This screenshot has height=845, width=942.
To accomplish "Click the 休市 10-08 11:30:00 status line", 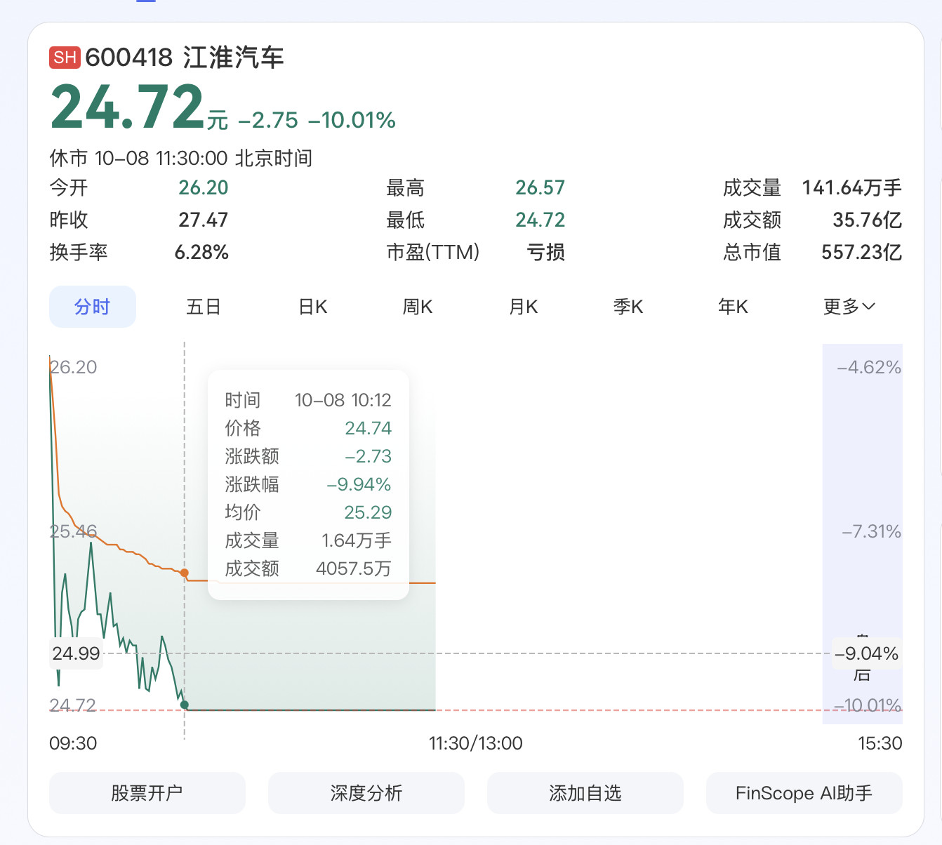I will [x=181, y=158].
